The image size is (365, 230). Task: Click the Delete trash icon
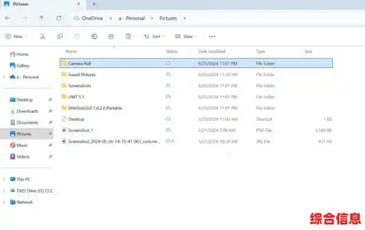(128, 36)
